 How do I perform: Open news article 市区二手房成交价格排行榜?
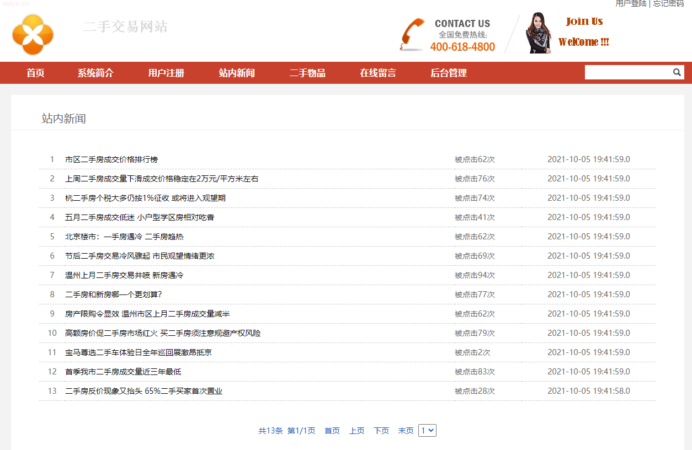[111, 159]
